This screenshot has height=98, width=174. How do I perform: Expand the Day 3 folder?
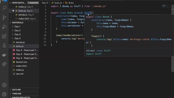(x=13, y=34)
